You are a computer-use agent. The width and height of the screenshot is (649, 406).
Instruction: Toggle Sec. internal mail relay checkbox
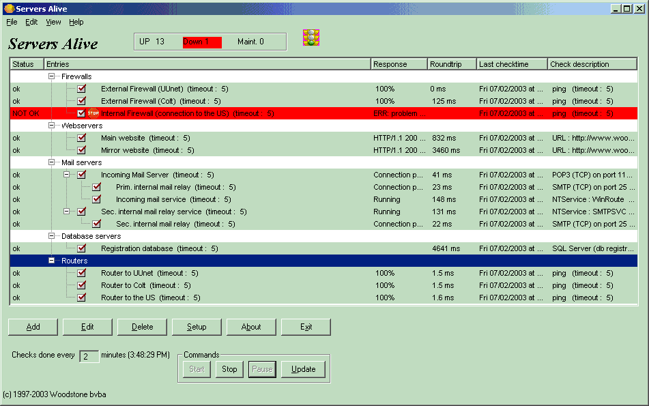point(96,224)
